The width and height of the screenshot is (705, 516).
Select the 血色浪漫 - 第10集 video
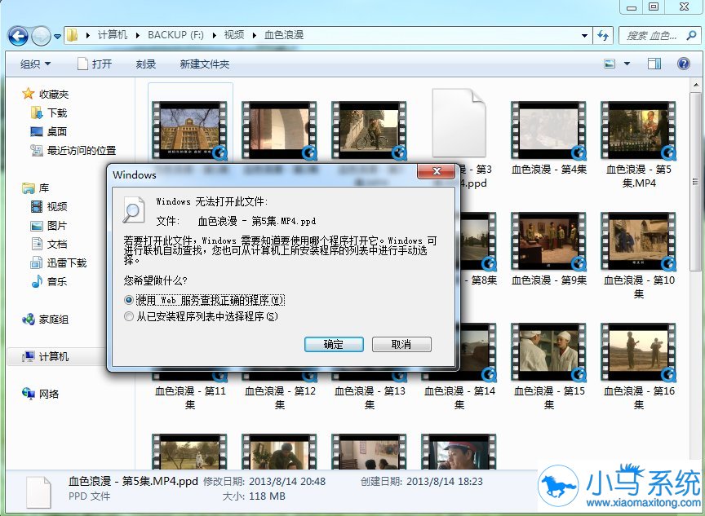click(x=638, y=255)
